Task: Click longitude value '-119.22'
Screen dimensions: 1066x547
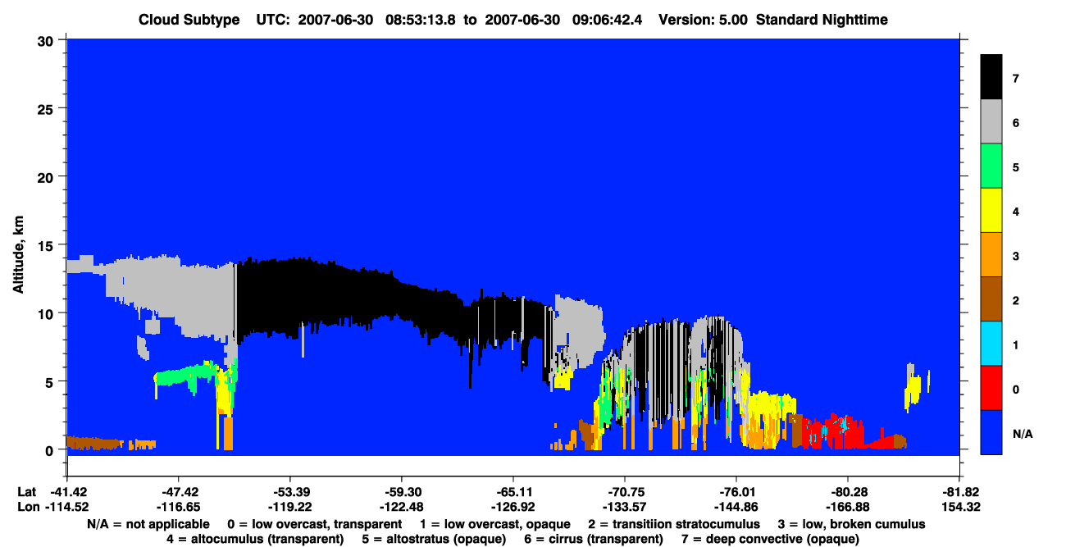Action: tap(289, 507)
